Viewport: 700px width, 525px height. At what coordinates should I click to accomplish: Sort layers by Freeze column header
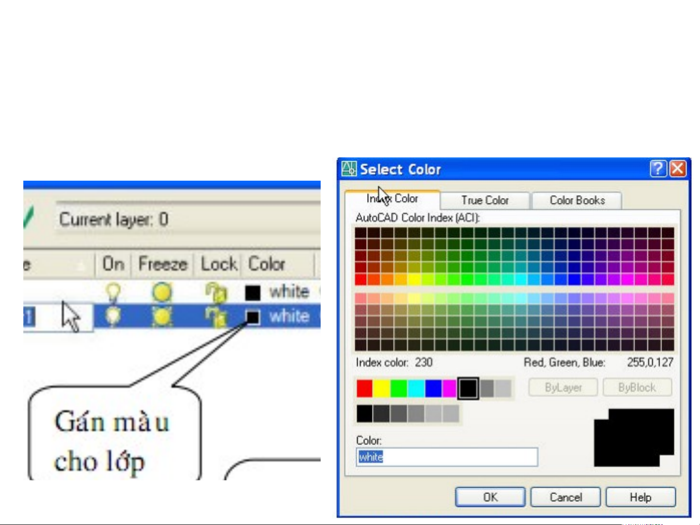162,264
